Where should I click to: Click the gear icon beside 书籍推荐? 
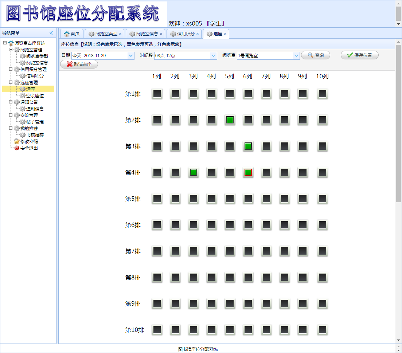click(x=23, y=135)
